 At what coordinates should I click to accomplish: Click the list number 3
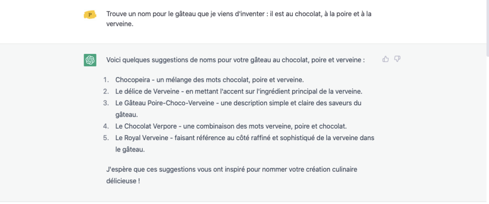pyautogui.click(x=106, y=103)
